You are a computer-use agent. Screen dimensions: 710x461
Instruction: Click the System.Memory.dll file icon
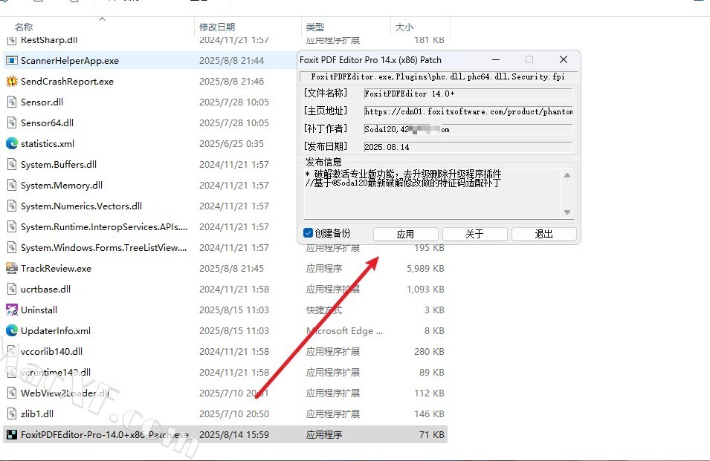[12, 186]
